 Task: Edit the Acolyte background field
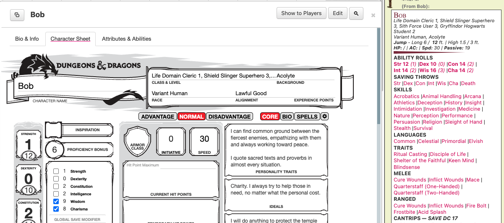tap(306, 76)
